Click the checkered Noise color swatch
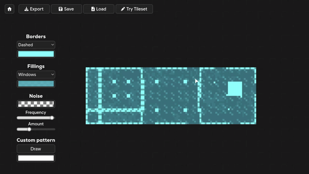Viewport: 309px width, 174px height. pos(36,104)
